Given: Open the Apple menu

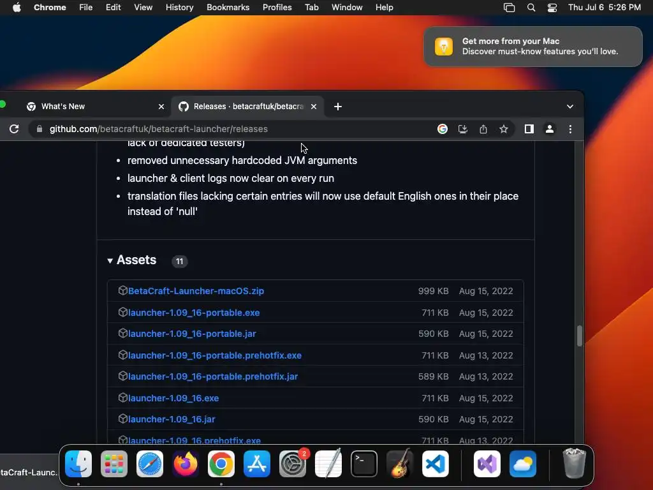Looking at the screenshot, I should (x=17, y=8).
